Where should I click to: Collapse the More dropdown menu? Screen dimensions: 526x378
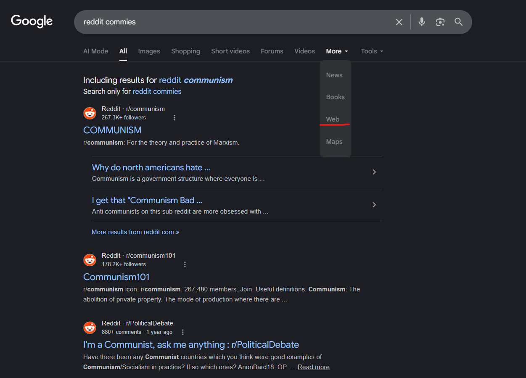point(337,51)
